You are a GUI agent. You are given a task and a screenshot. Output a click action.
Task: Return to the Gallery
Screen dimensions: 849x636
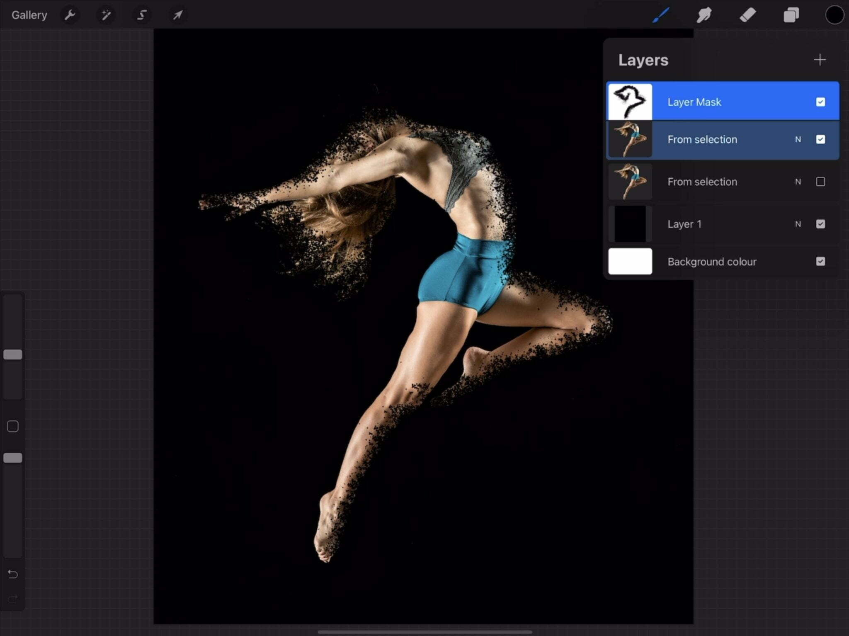click(29, 15)
